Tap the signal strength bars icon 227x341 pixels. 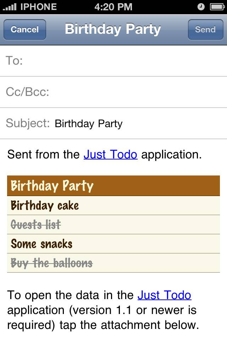point(10,7)
